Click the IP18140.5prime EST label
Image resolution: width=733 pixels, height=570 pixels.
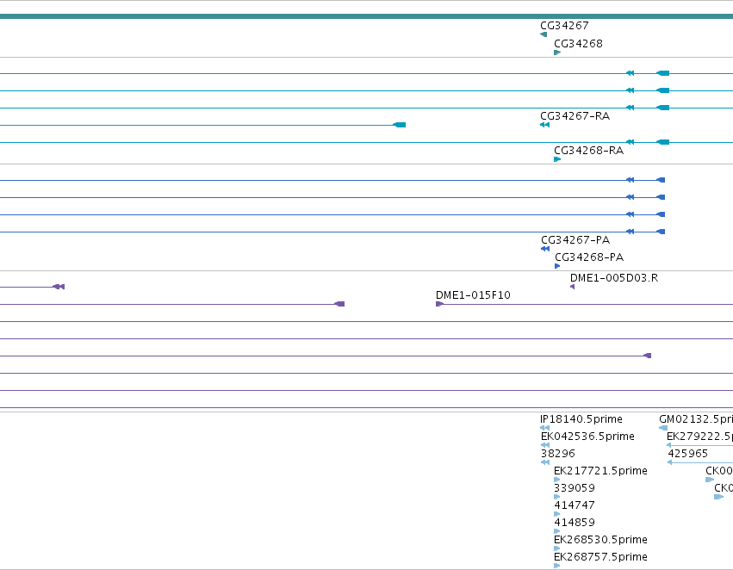pyautogui.click(x=581, y=419)
